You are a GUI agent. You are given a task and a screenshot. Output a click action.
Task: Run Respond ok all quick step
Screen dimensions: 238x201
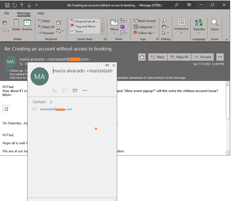tap(85, 21)
